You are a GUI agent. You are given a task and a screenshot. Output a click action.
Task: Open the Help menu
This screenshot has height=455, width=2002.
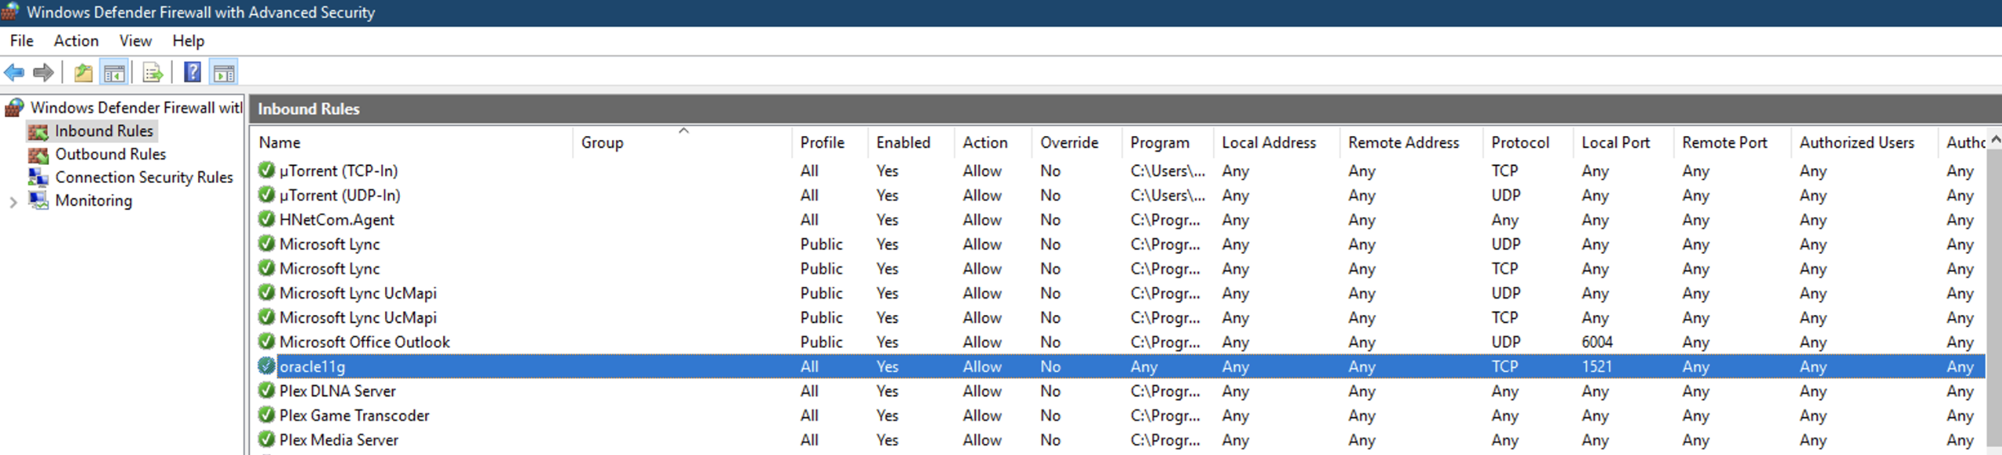click(x=188, y=41)
